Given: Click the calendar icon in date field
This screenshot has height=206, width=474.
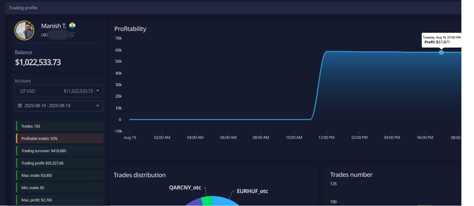Looking at the screenshot, I should [x=20, y=106].
